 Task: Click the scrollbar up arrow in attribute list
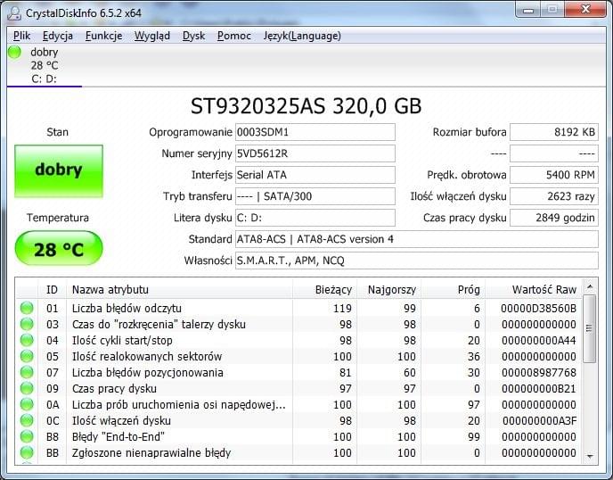pos(590,287)
